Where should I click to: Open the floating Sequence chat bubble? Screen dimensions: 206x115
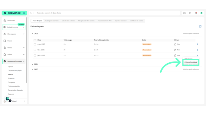(7, 99)
